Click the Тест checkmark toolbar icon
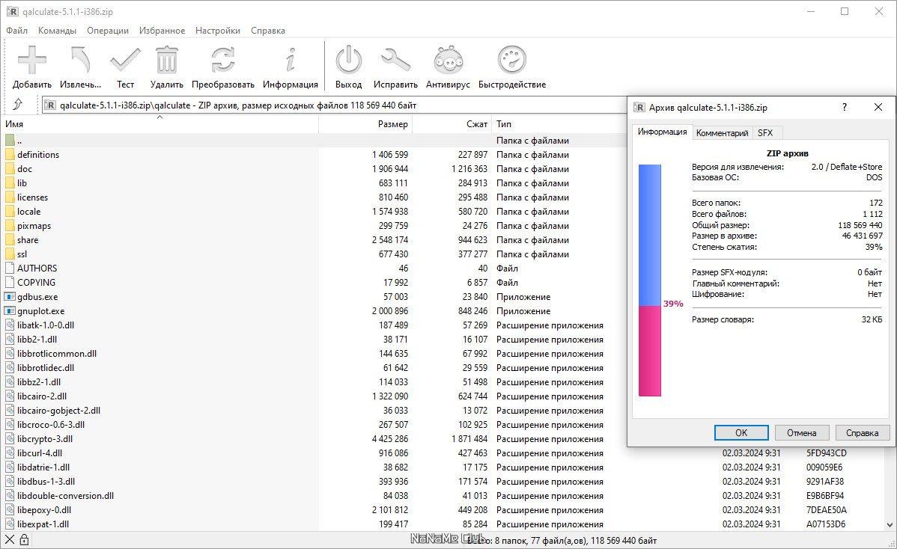 (x=125, y=61)
